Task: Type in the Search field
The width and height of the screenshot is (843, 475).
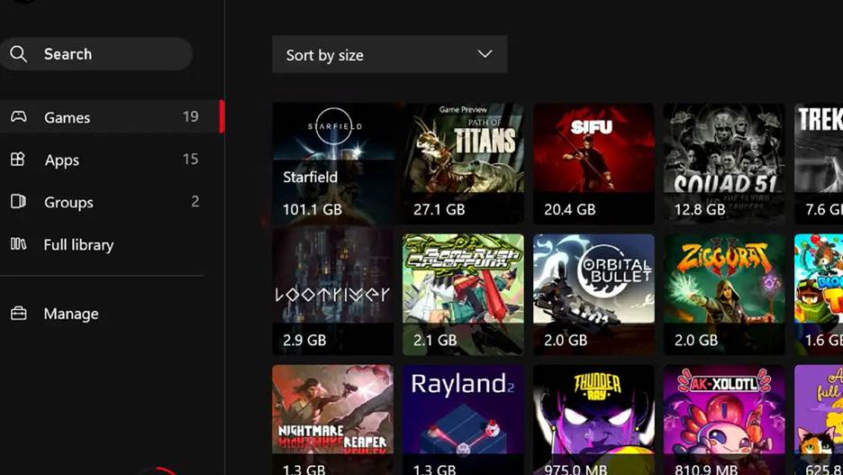Action: coord(108,54)
